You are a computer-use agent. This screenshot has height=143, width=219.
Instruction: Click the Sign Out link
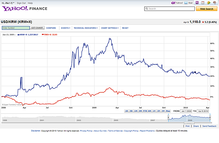tap(21, 3)
